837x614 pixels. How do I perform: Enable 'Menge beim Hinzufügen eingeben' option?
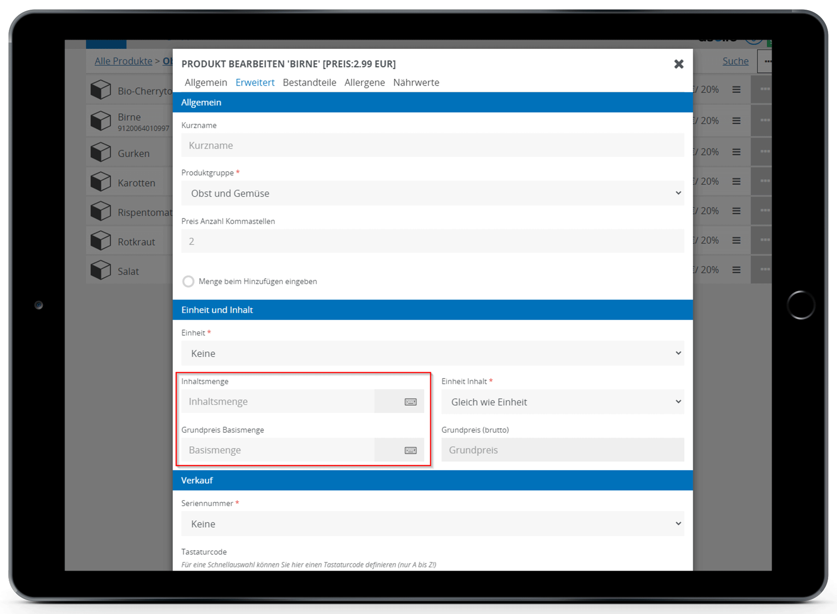click(188, 281)
